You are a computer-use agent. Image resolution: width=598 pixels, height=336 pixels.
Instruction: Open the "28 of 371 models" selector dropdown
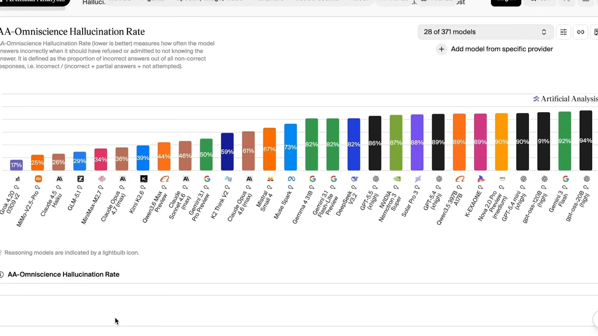[485, 32]
